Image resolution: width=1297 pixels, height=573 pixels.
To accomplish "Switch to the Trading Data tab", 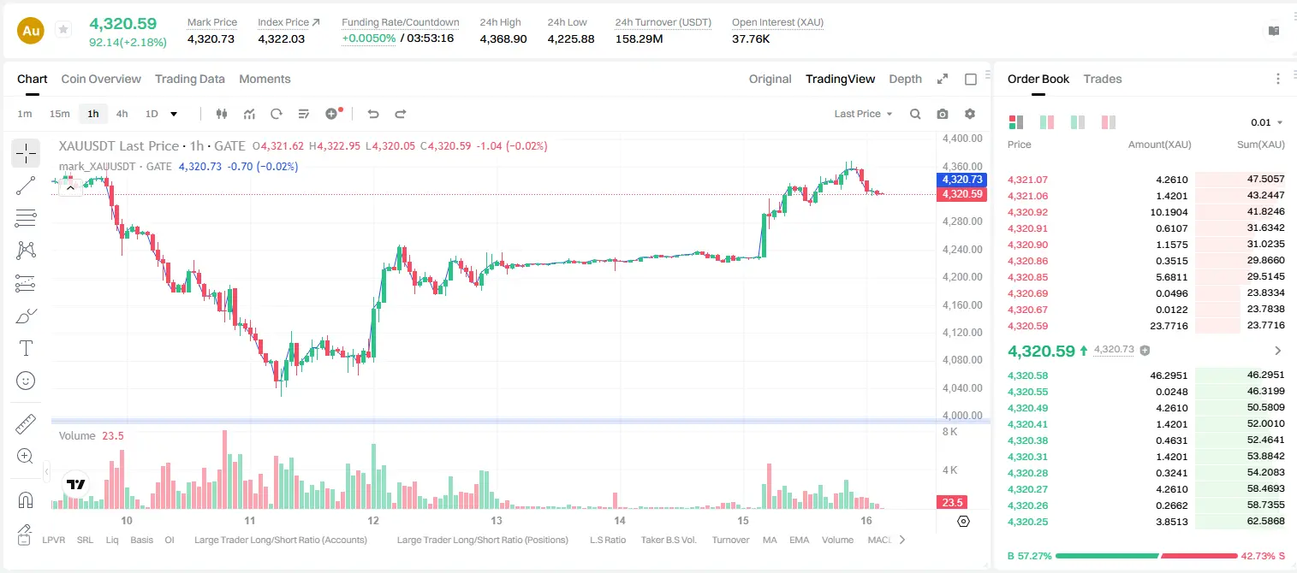I will point(190,79).
